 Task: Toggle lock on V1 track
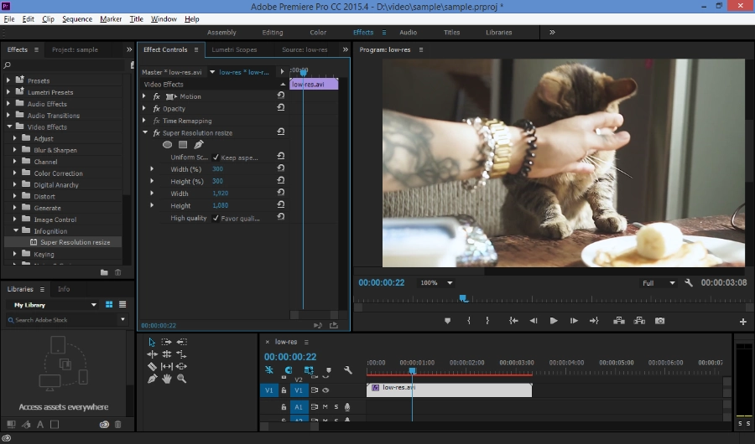click(x=284, y=390)
